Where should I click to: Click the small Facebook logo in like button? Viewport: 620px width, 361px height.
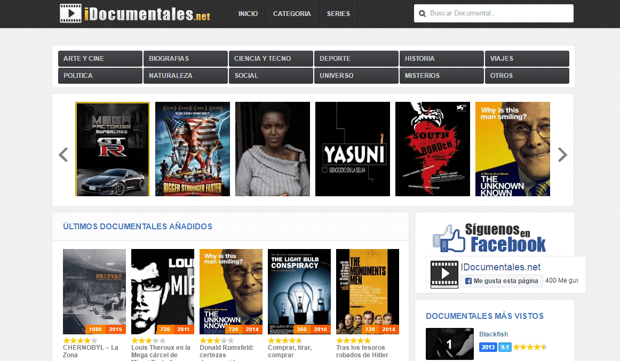(468, 281)
